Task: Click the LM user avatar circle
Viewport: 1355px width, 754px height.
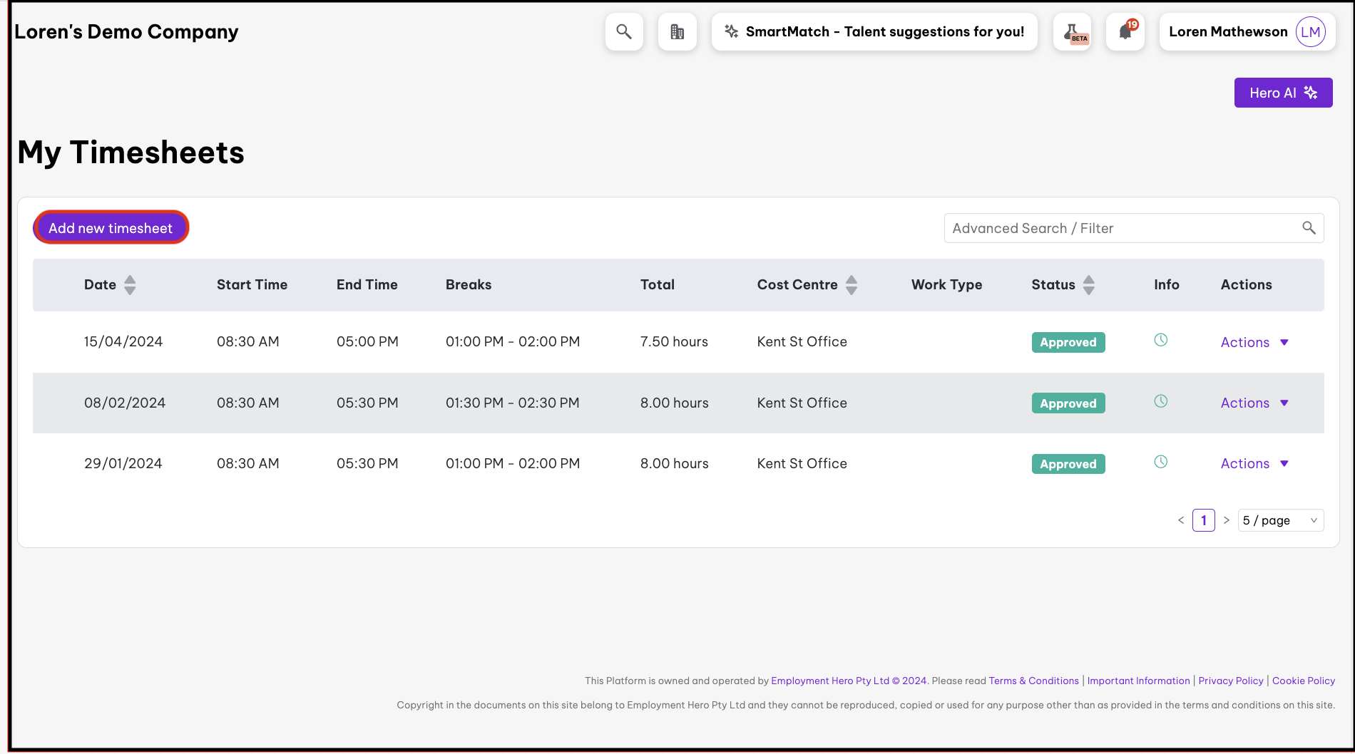Action: point(1310,32)
